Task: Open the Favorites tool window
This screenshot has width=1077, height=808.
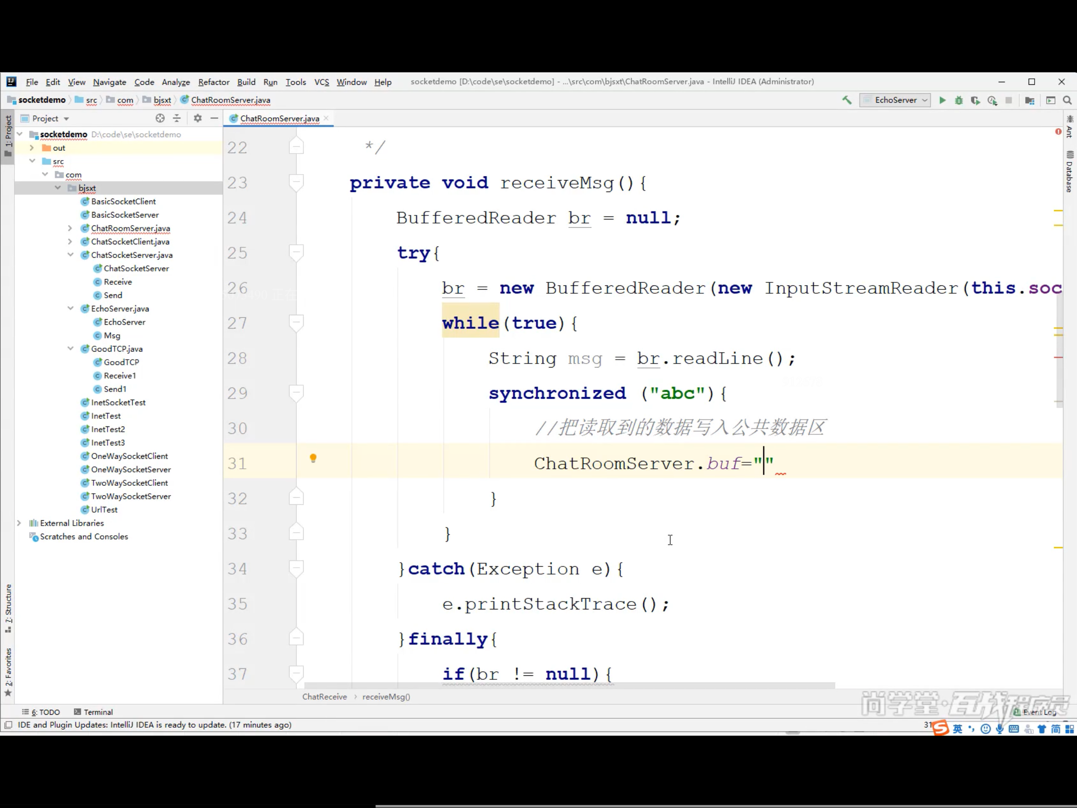Action: pyautogui.click(x=8, y=672)
